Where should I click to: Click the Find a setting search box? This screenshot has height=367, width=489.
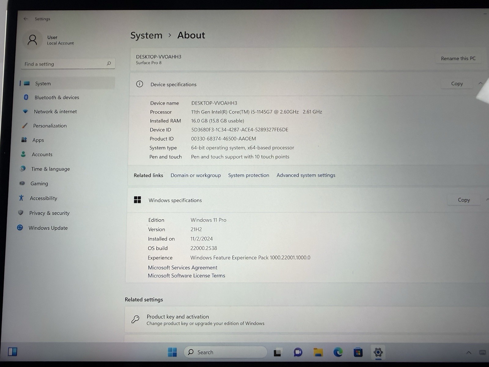click(68, 64)
